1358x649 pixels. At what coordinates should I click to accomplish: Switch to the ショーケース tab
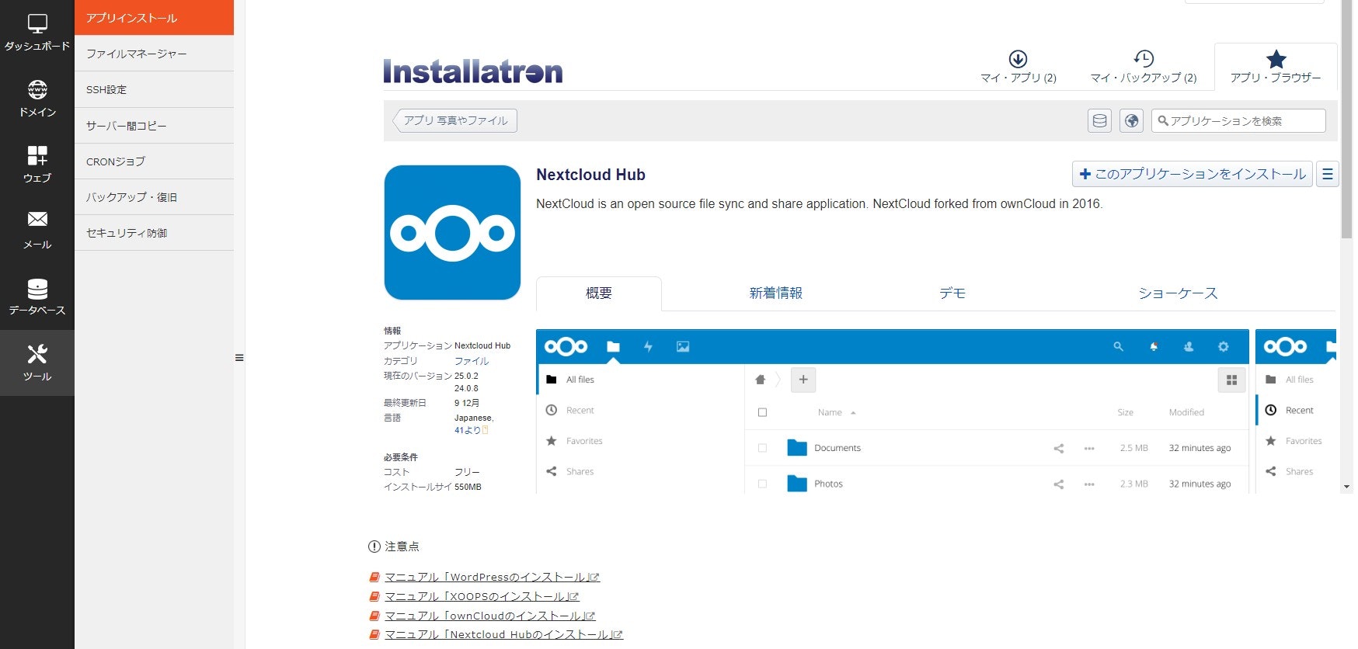1178,293
